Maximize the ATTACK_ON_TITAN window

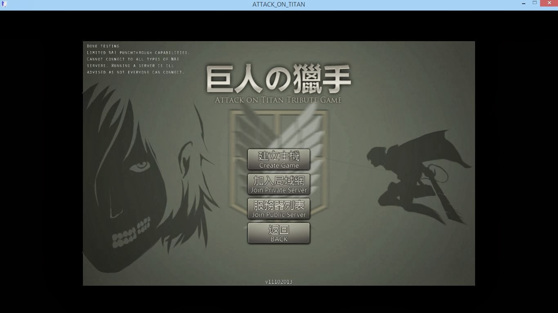[x=534, y=3]
